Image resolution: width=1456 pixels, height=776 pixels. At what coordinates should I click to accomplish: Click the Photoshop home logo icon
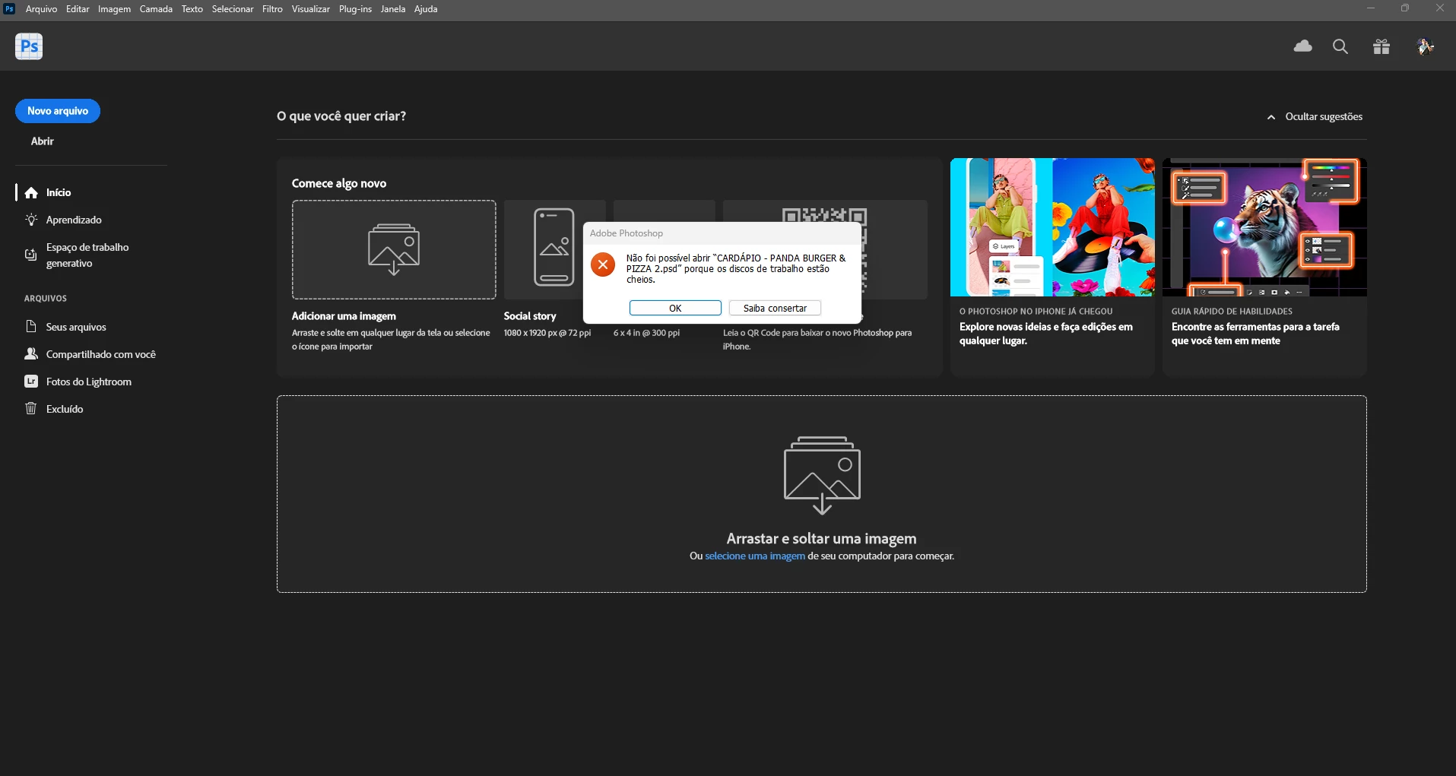[29, 46]
